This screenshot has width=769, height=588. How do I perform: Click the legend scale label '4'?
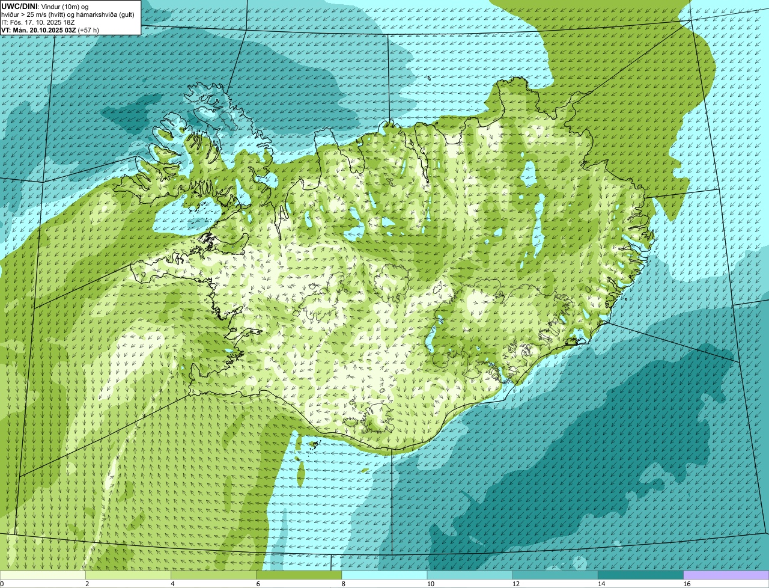coord(172,584)
